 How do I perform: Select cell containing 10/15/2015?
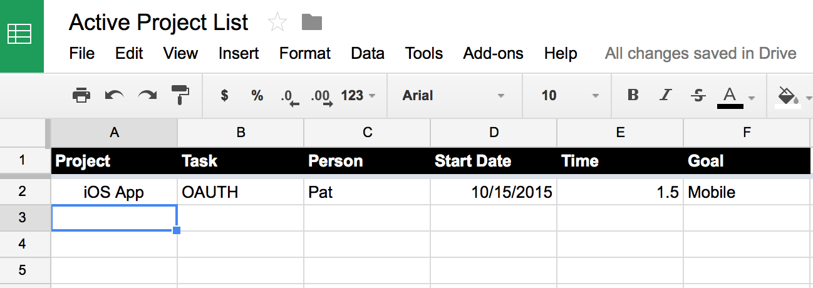click(x=494, y=192)
